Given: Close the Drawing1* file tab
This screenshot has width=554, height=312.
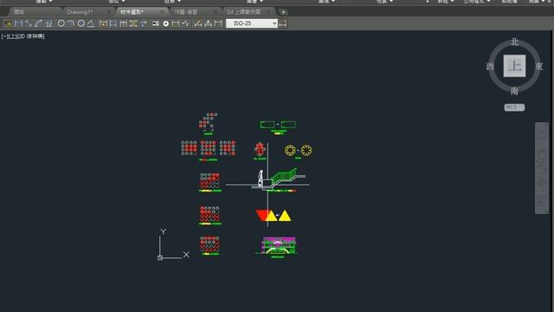Looking at the screenshot, I should (108, 12).
